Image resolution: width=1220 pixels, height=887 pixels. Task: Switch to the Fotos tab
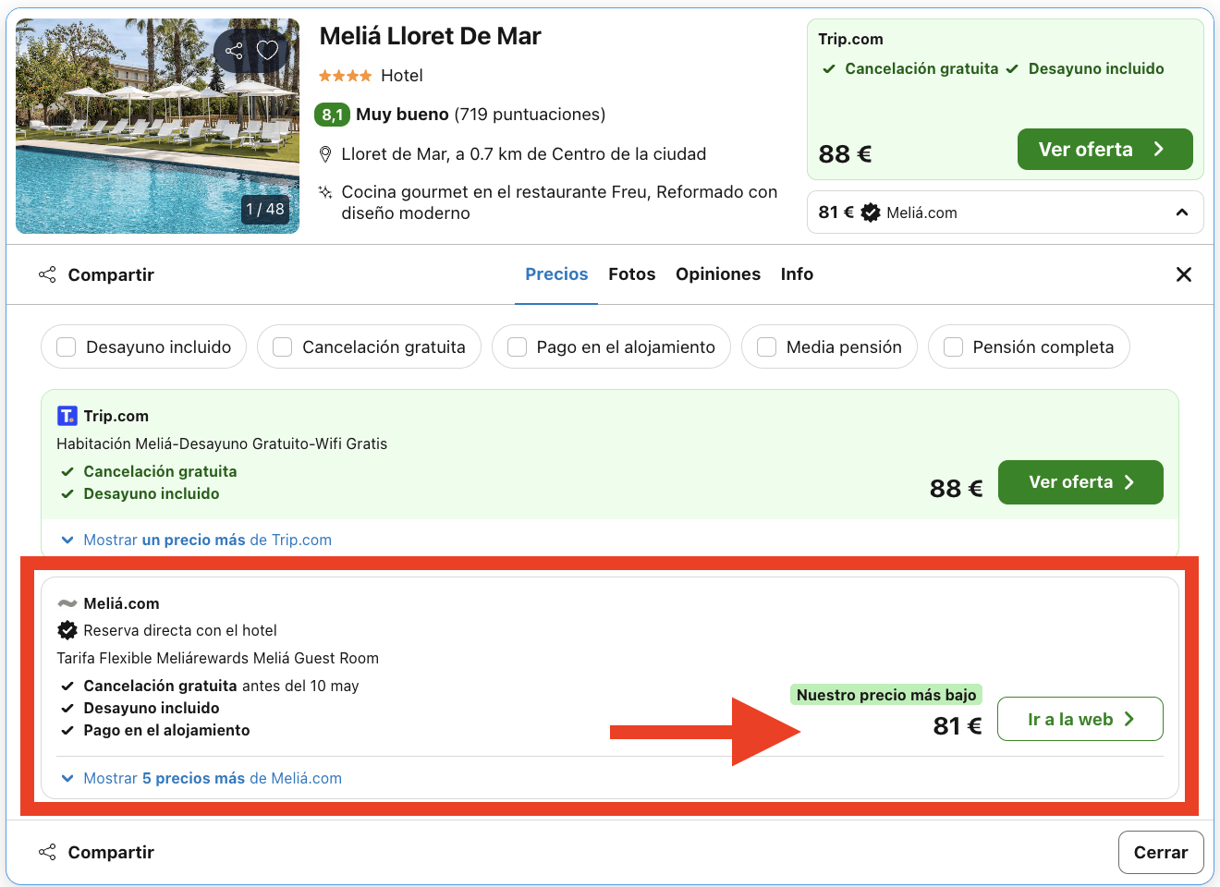pos(631,274)
